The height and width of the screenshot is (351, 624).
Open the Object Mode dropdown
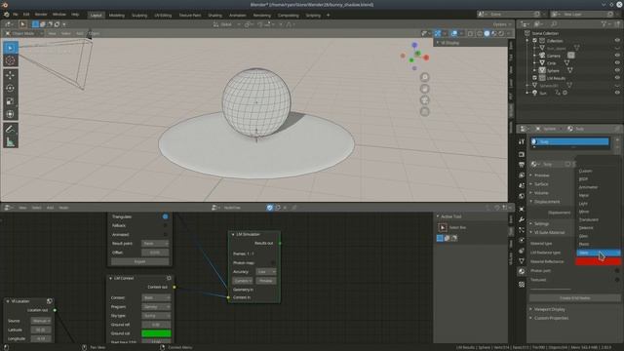[x=23, y=34]
